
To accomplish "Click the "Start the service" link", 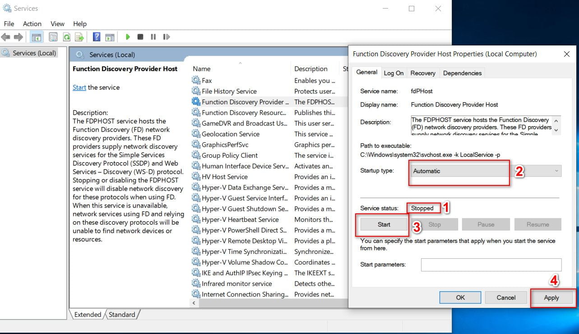I will pyautogui.click(x=79, y=87).
